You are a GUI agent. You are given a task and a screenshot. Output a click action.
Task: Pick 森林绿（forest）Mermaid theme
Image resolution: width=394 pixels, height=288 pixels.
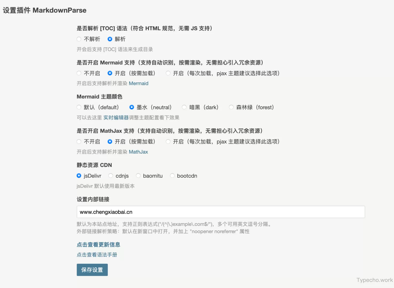(x=231, y=107)
